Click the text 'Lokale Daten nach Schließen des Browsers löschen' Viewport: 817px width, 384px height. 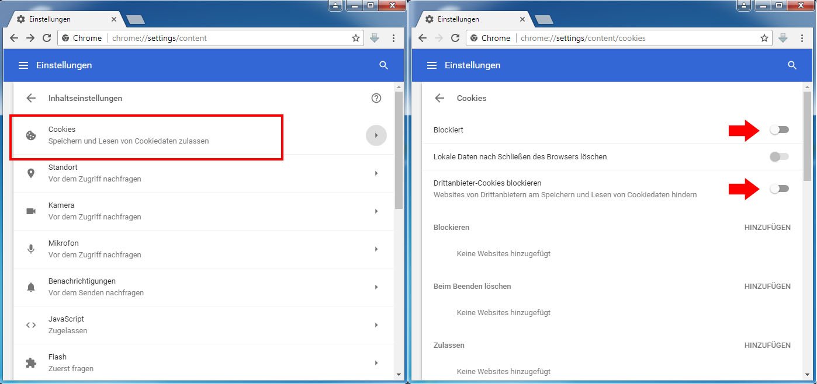pos(520,157)
